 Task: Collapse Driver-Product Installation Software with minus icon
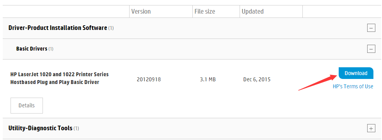pos(371,28)
